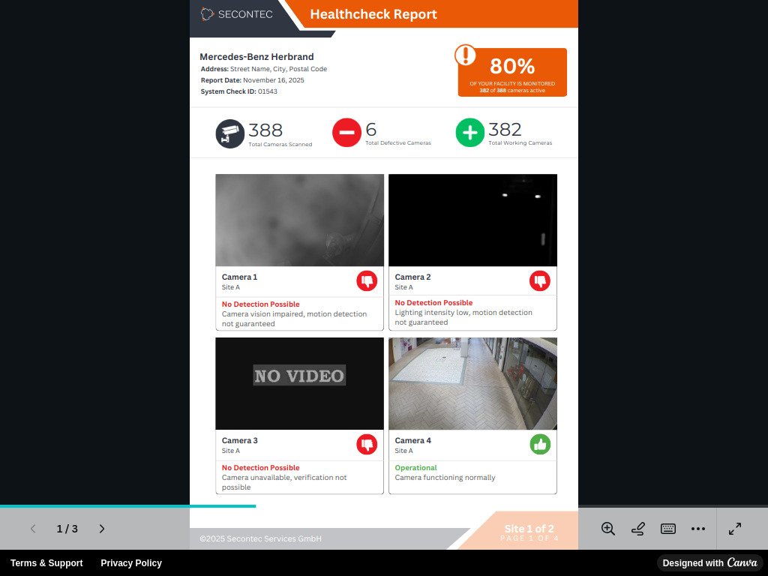Open the Camera 4 entrance view thumbnail
Screen dimensions: 768x576
(472, 383)
